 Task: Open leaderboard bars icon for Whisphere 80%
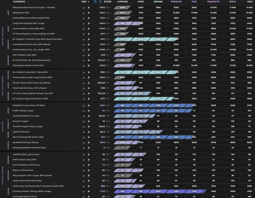click(x=84, y=13)
